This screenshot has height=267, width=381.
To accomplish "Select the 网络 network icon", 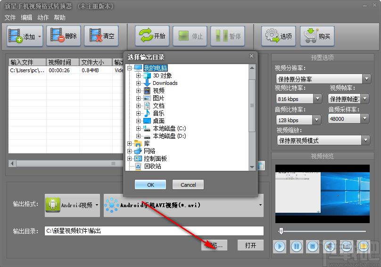I will tap(138, 151).
